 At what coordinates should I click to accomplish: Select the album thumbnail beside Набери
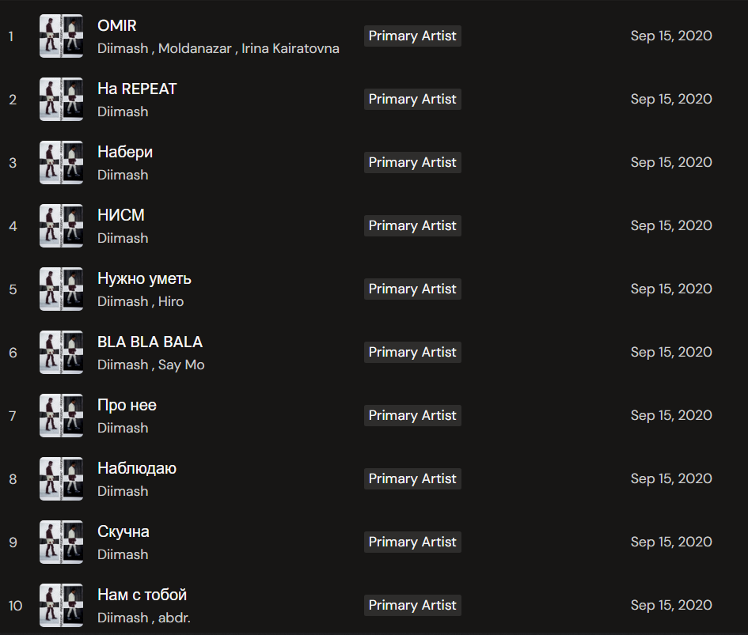(61, 163)
